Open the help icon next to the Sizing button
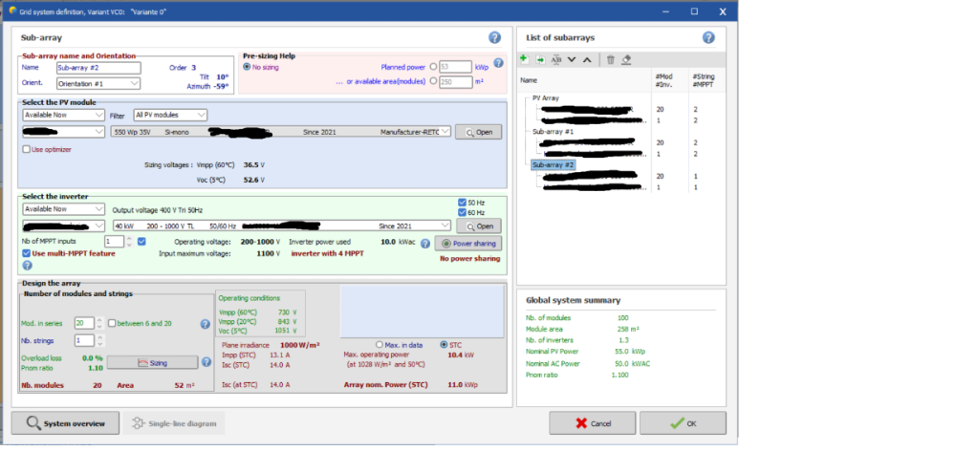The width and height of the screenshot is (956, 473). [x=206, y=362]
